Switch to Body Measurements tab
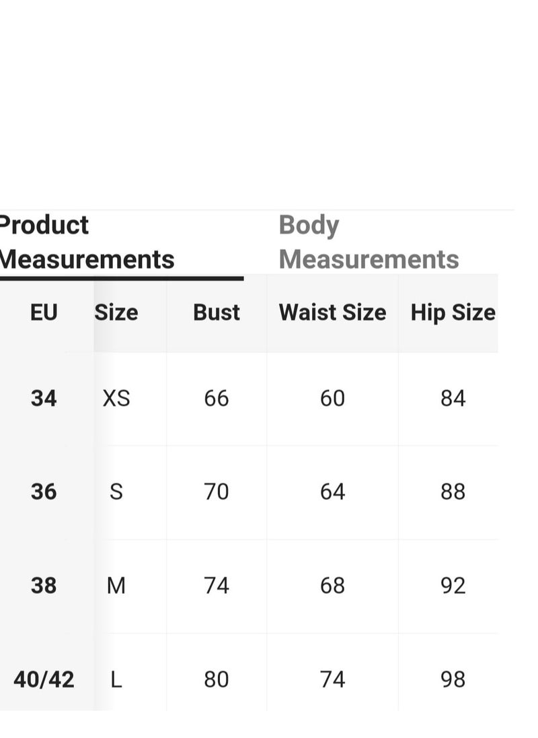 (x=369, y=242)
